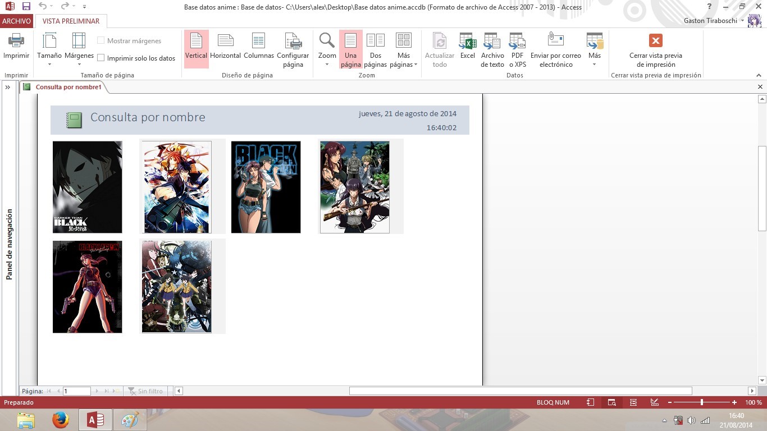Viewport: 767px width, 431px height.
Task: Switch to report view in status bar
Action: (591, 402)
